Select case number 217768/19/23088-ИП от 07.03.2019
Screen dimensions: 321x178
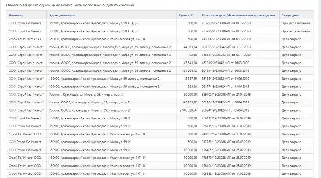(x=226, y=142)
